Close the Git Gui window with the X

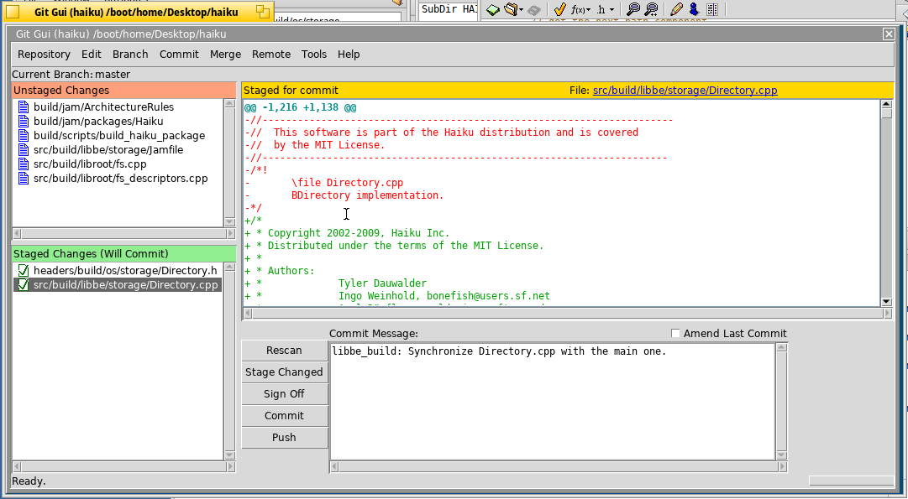[889, 34]
